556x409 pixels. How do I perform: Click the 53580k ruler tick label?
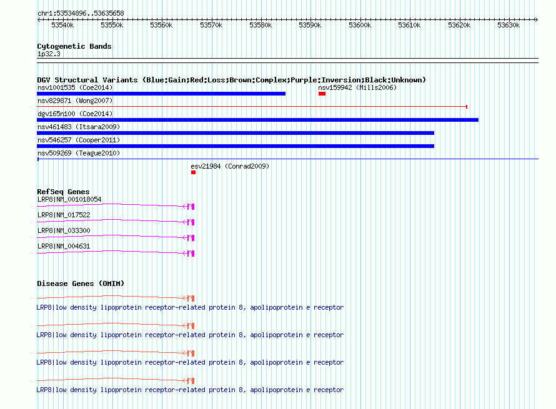coord(261,25)
